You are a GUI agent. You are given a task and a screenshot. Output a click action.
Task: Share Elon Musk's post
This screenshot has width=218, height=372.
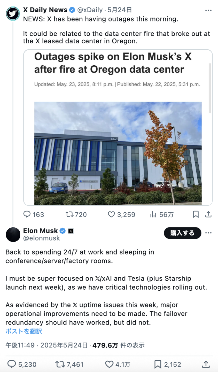click(x=206, y=365)
